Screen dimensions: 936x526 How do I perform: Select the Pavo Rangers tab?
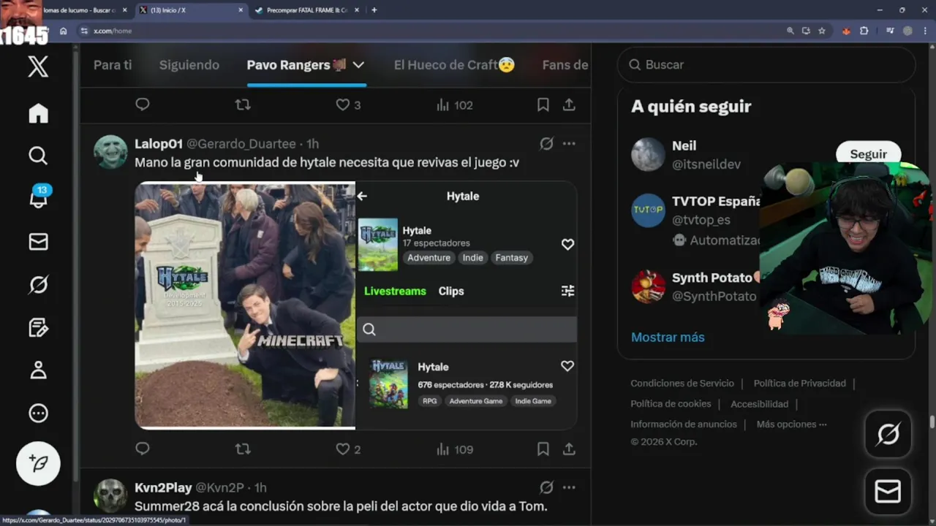pyautogui.click(x=296, y=65)
